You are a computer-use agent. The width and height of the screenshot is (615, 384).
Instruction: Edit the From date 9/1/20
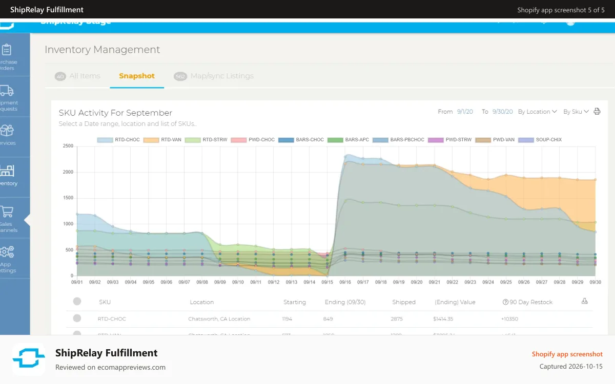pos(465,112)
